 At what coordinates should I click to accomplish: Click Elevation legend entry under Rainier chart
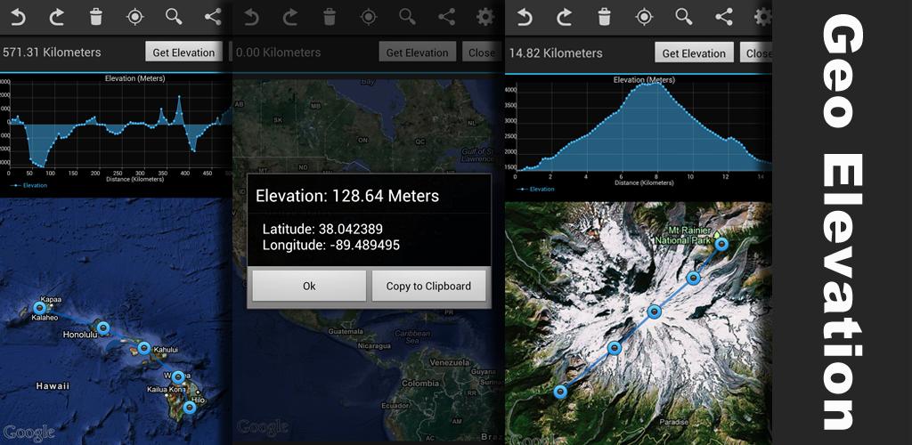pyautogui.click(x=534, y=190)
